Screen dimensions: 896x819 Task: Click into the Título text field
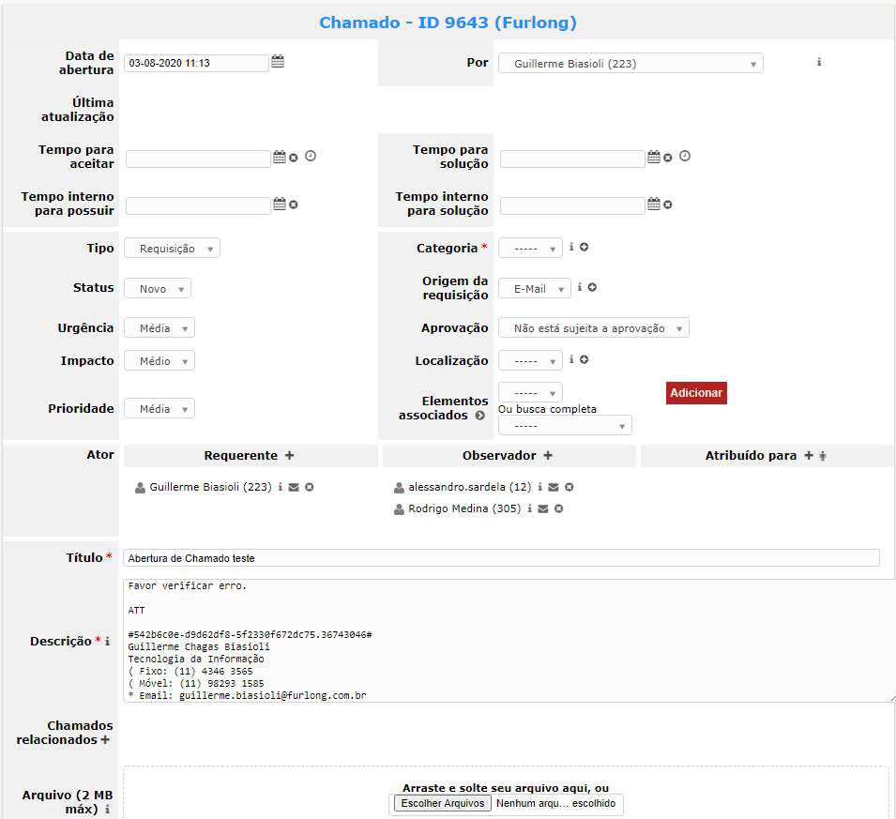pos(501,558)
